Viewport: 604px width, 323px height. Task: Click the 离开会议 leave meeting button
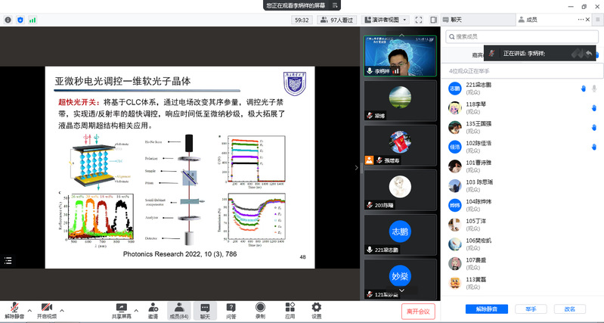(x=417, y=310)
